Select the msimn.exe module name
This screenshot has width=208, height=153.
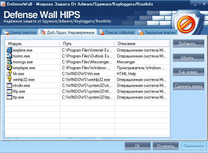click(x=21, y=56)
